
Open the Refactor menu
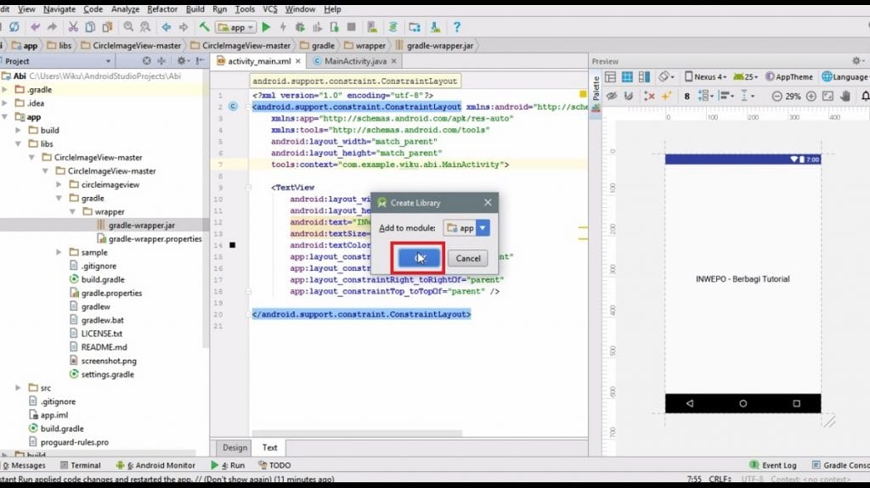click(161, 8)
